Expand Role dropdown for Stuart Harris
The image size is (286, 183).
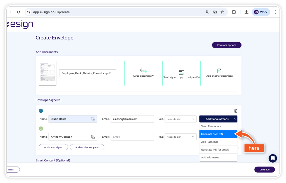180,119
